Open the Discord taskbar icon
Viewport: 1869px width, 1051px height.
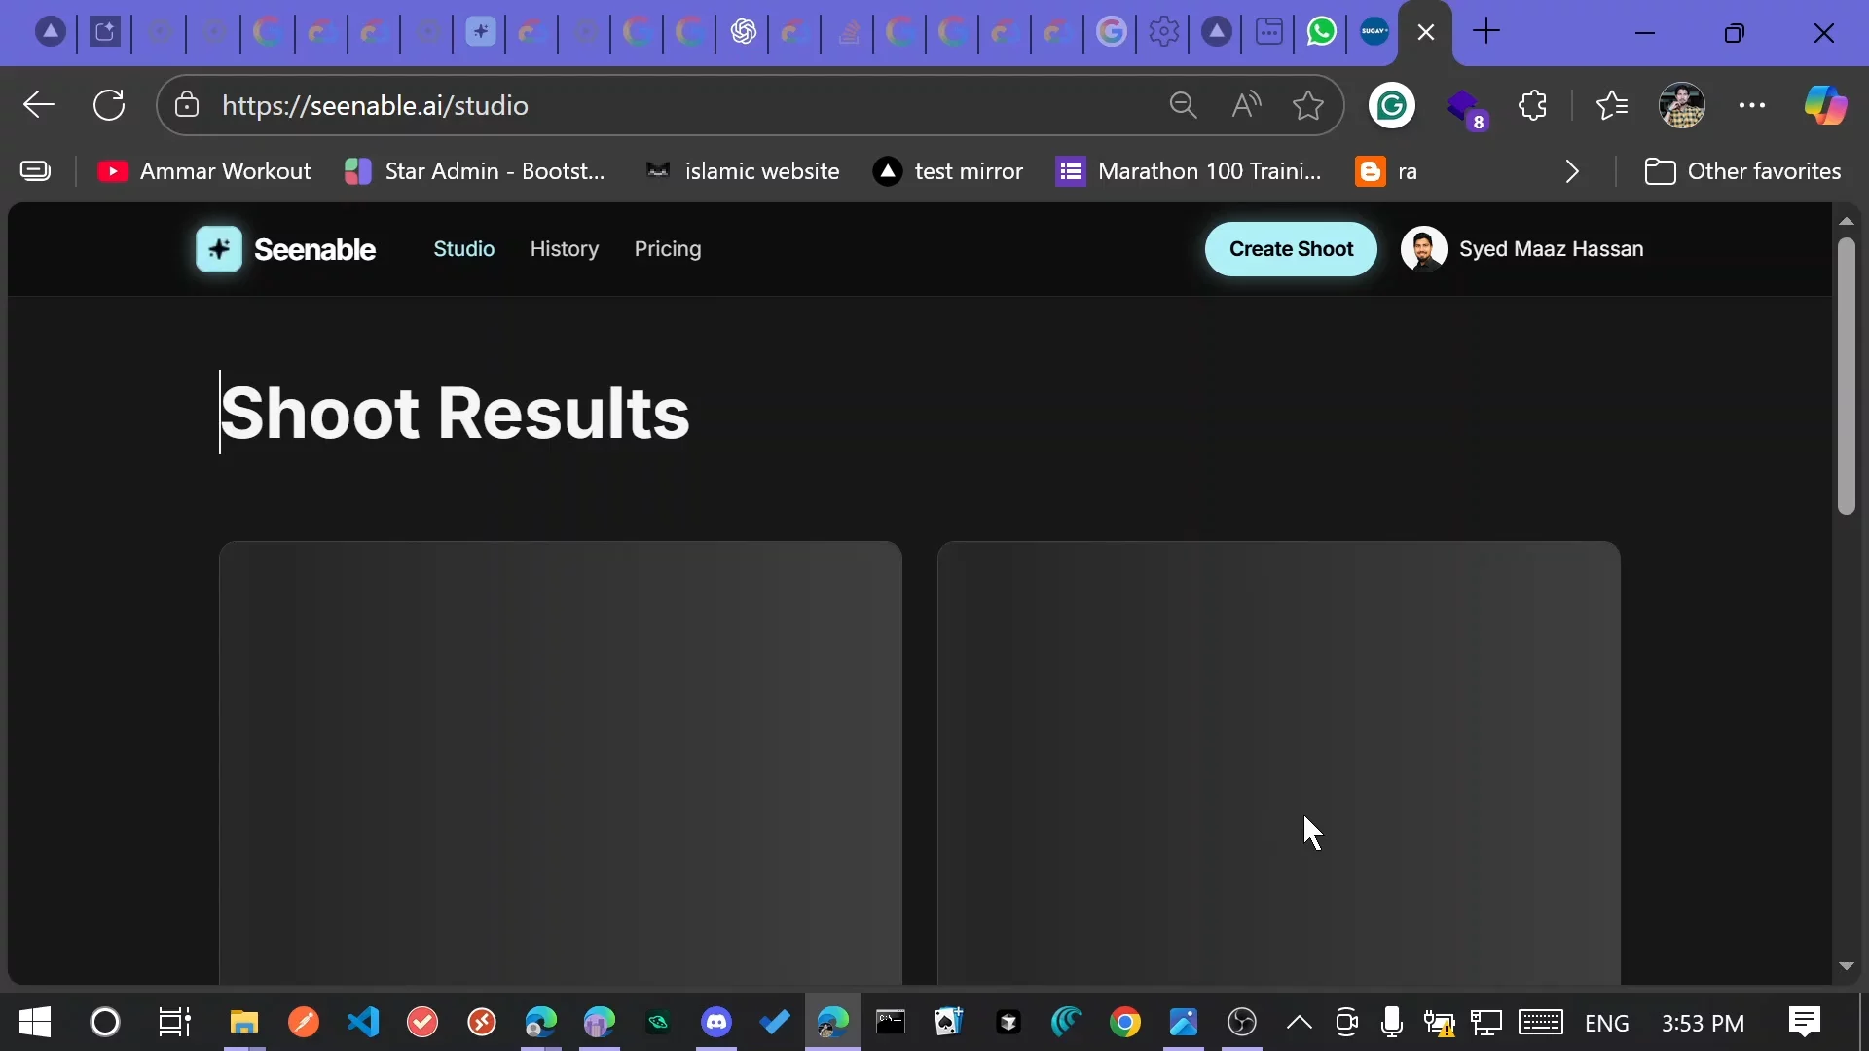[717, 1023]
